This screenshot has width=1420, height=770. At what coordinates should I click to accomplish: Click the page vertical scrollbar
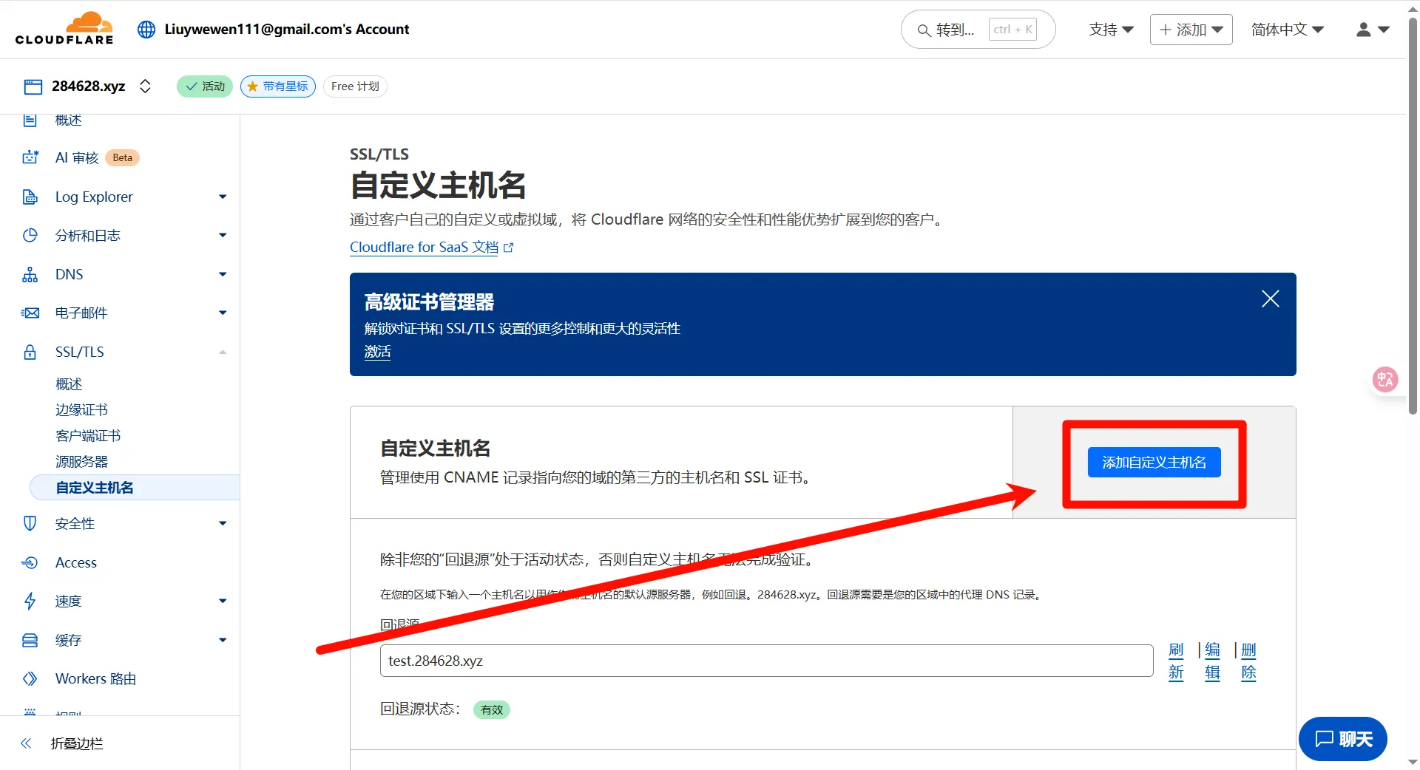pyautogui.click(x=1413, y=222)
